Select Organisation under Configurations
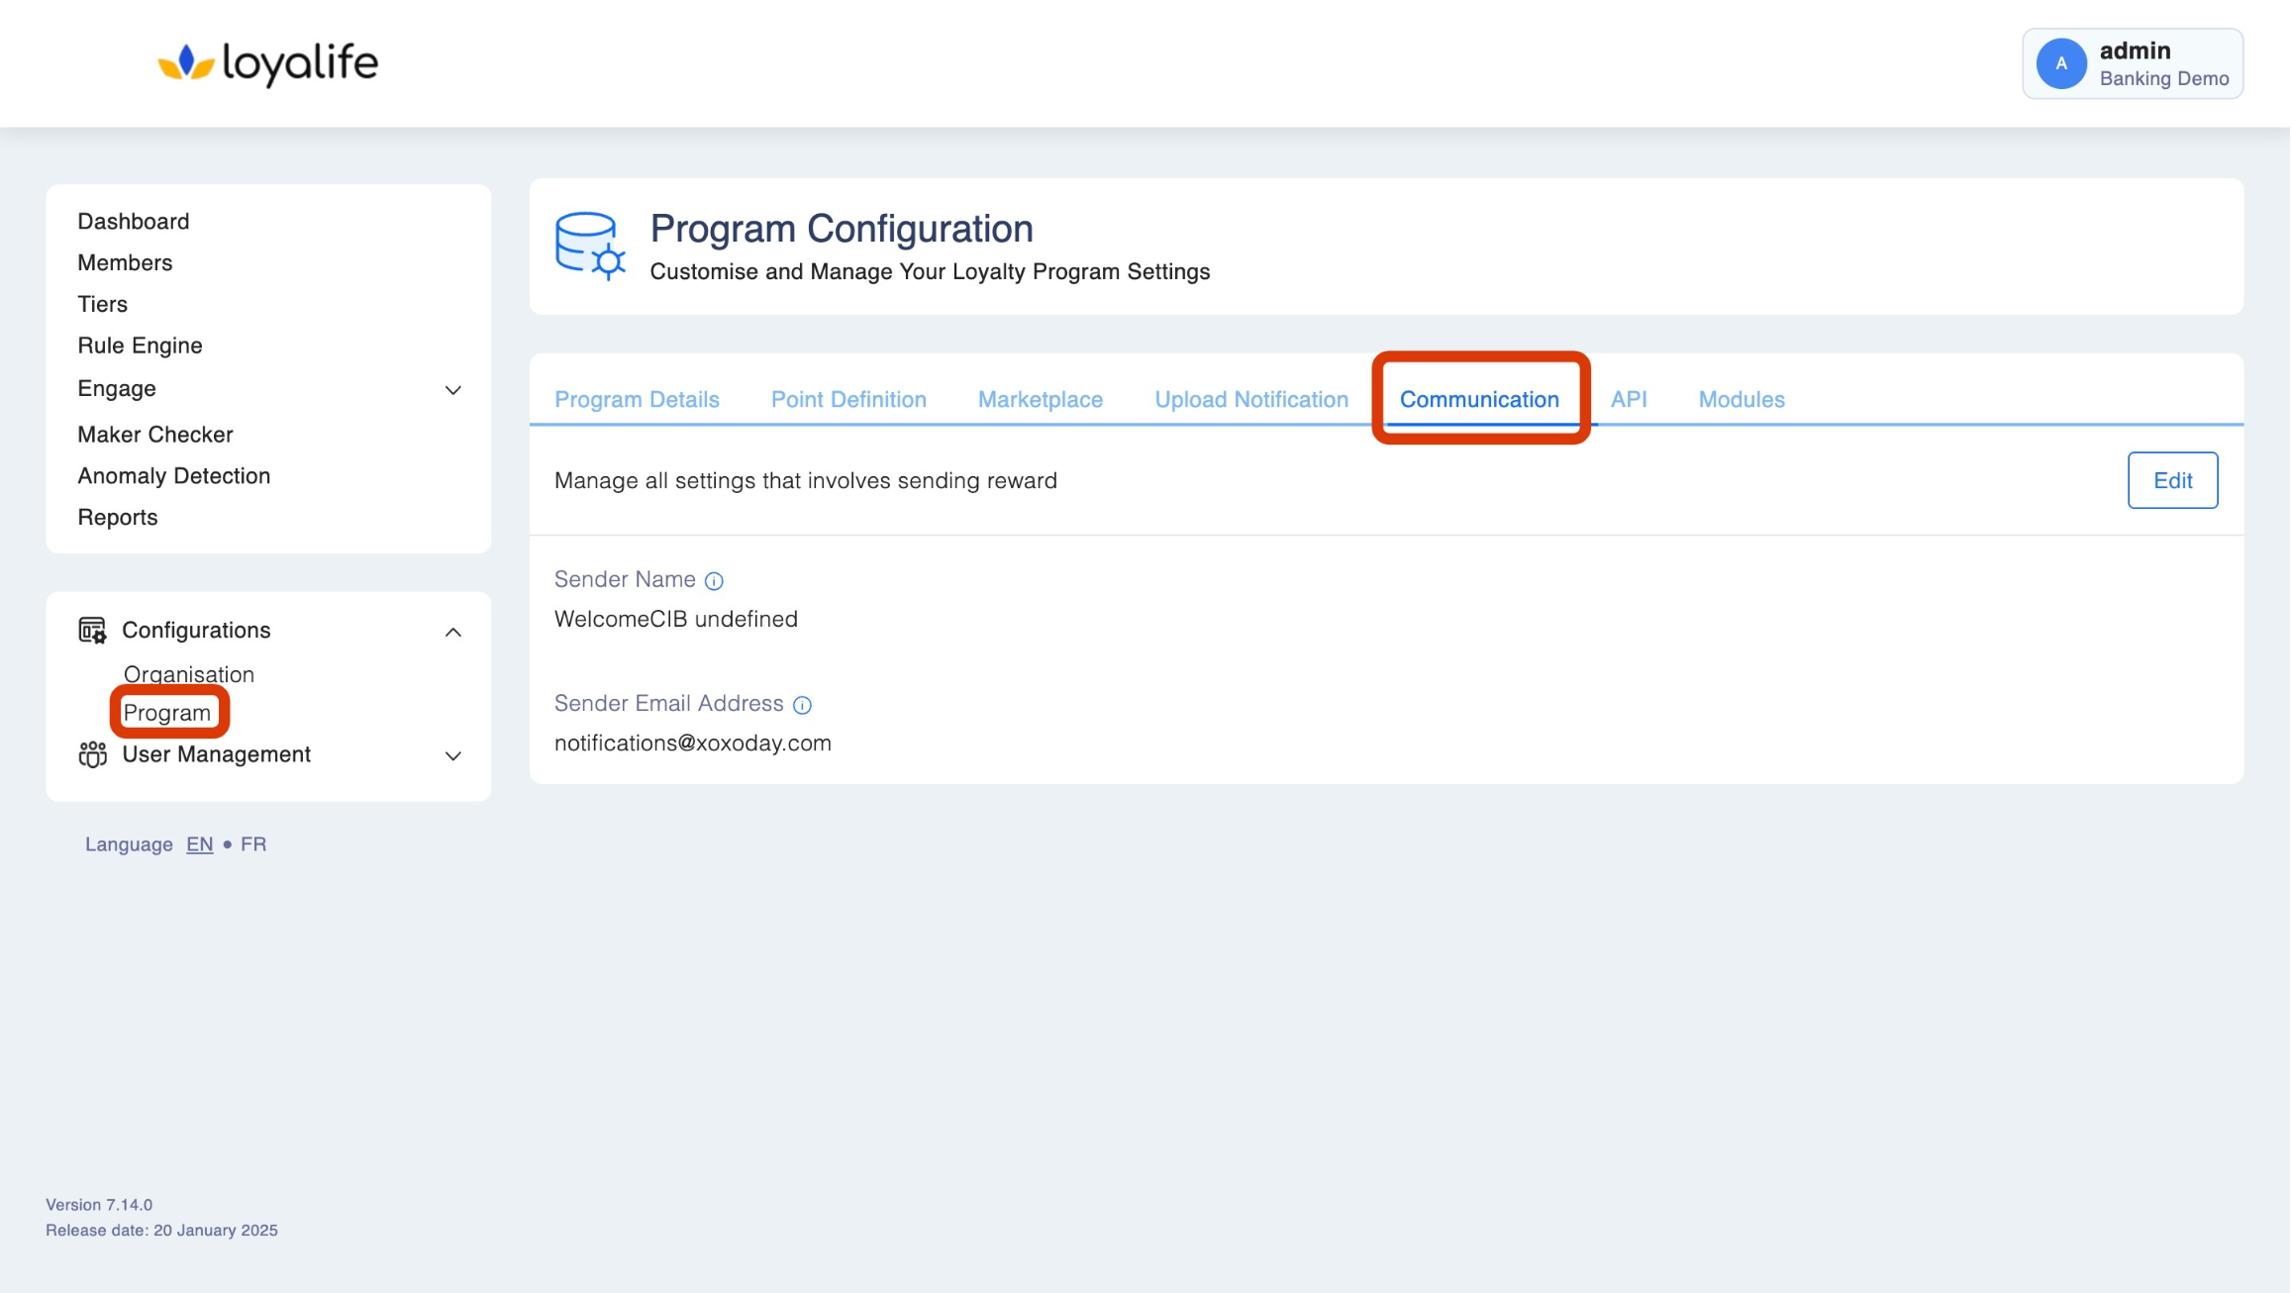The height and width of the screenshot is (1293, 2291). (x=189, y=674)
